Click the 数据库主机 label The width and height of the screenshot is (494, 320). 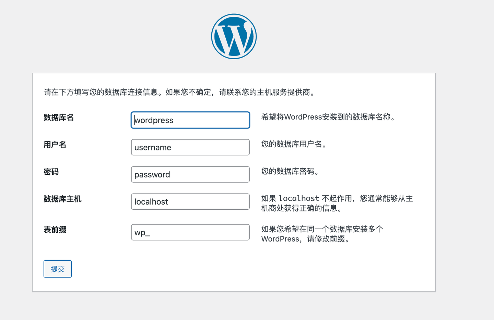click(62, 199)
